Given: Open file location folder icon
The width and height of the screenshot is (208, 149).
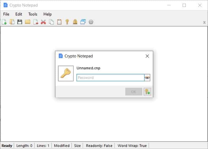Looking at the screenshot, I should pyautogui.click(x=28, y=22).
